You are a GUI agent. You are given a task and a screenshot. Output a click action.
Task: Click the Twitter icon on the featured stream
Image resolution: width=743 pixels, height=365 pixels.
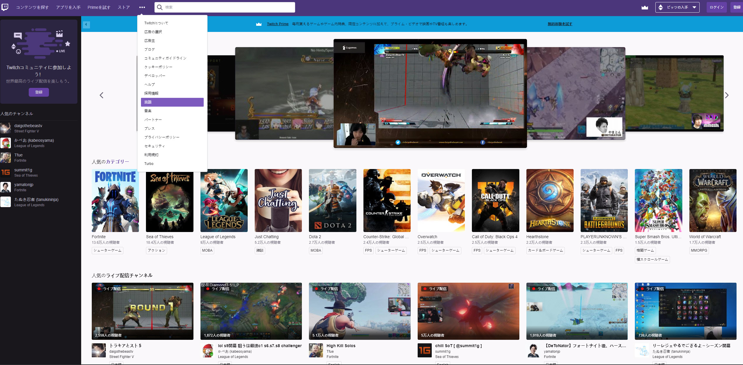pos(398,142)
